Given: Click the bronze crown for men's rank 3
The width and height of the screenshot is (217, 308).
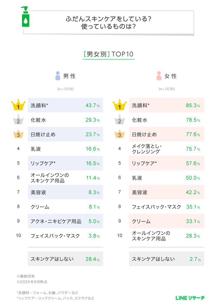Looking at the screenshot, I should point(18,134).
